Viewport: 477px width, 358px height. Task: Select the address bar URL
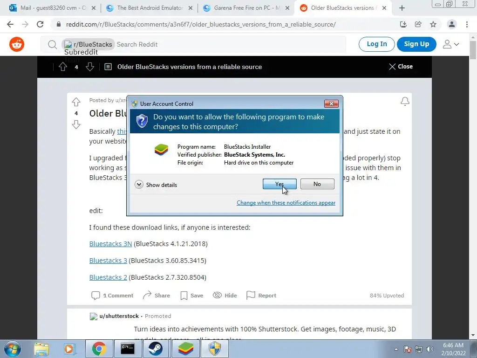coord(201,24)
